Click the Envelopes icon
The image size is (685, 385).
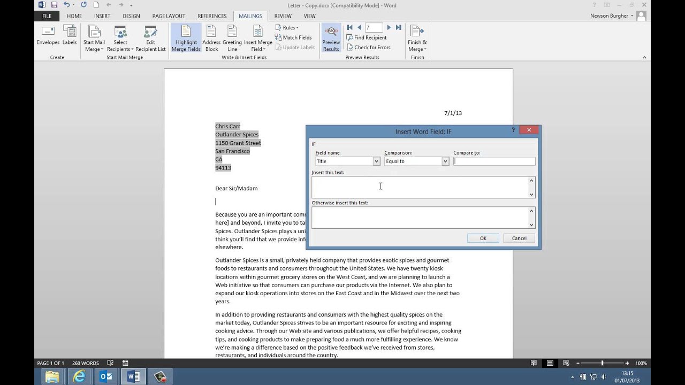[x=48, y=35]
